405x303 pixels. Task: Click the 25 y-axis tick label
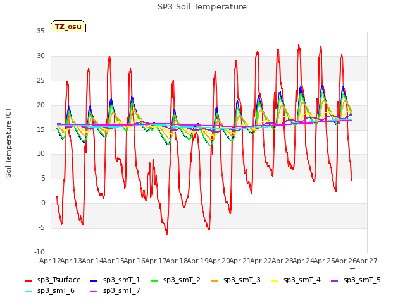click(40, 80)
